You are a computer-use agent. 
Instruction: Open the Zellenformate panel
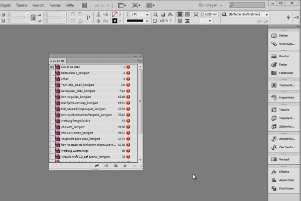click(x=284, y=127)
